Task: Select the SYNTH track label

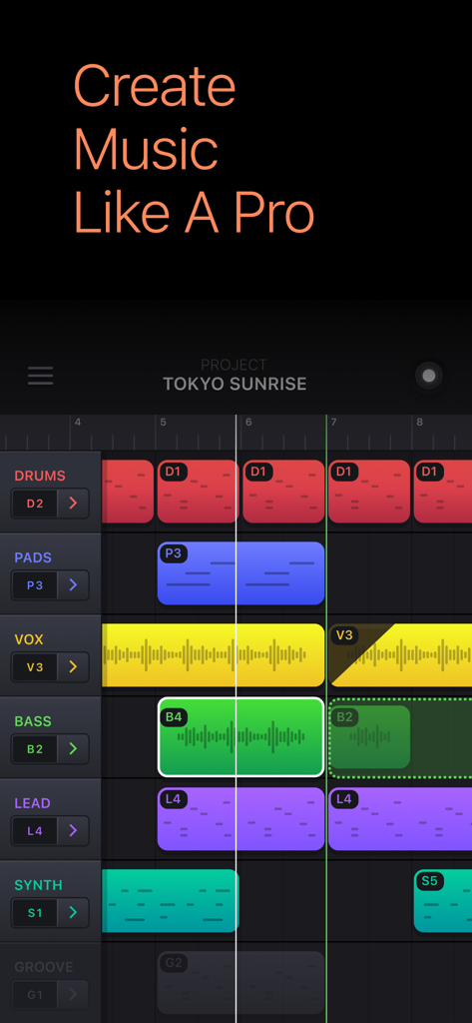Action: pyautogui.click(x=39, y=885)
